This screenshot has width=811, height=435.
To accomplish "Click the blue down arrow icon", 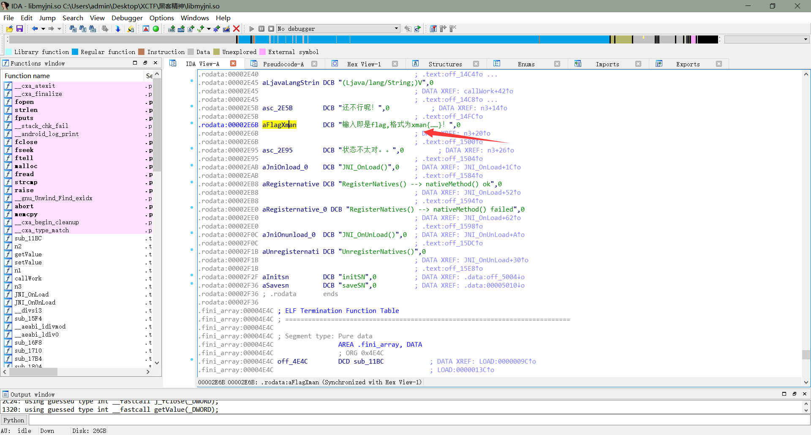I will (118, 29).
